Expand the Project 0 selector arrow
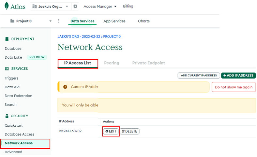 coord(51,21)
